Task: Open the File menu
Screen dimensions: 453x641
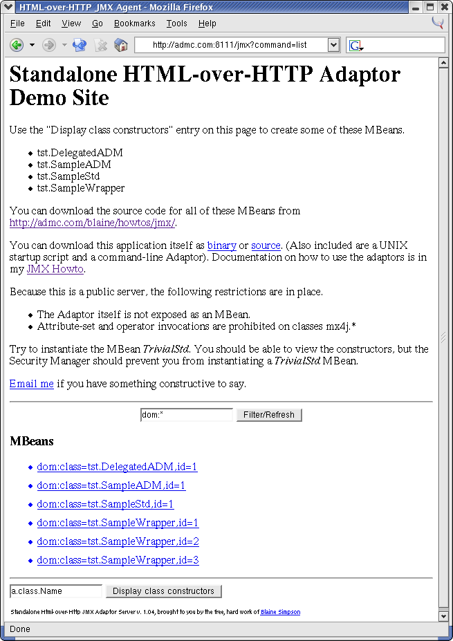Action: (x=17, y=24)
